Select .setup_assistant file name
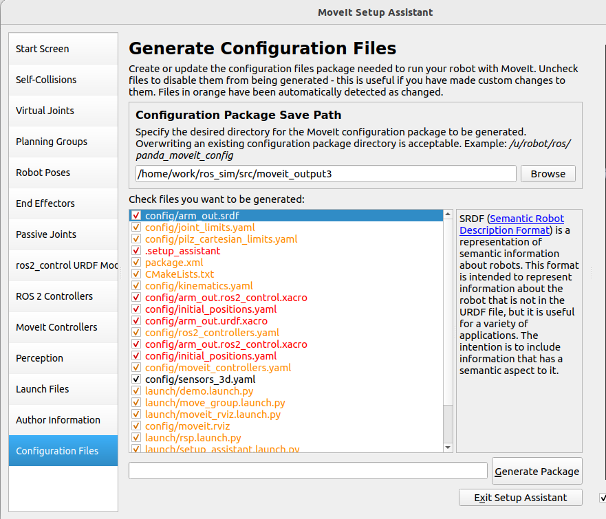 pyautogui.click(x=182, y=251)
